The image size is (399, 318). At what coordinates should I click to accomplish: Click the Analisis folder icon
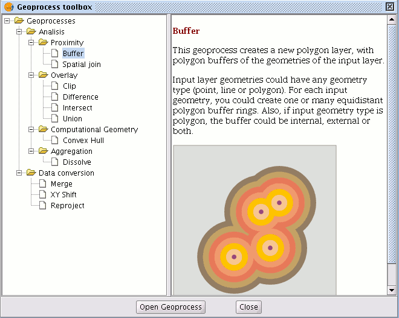point(31,31)
